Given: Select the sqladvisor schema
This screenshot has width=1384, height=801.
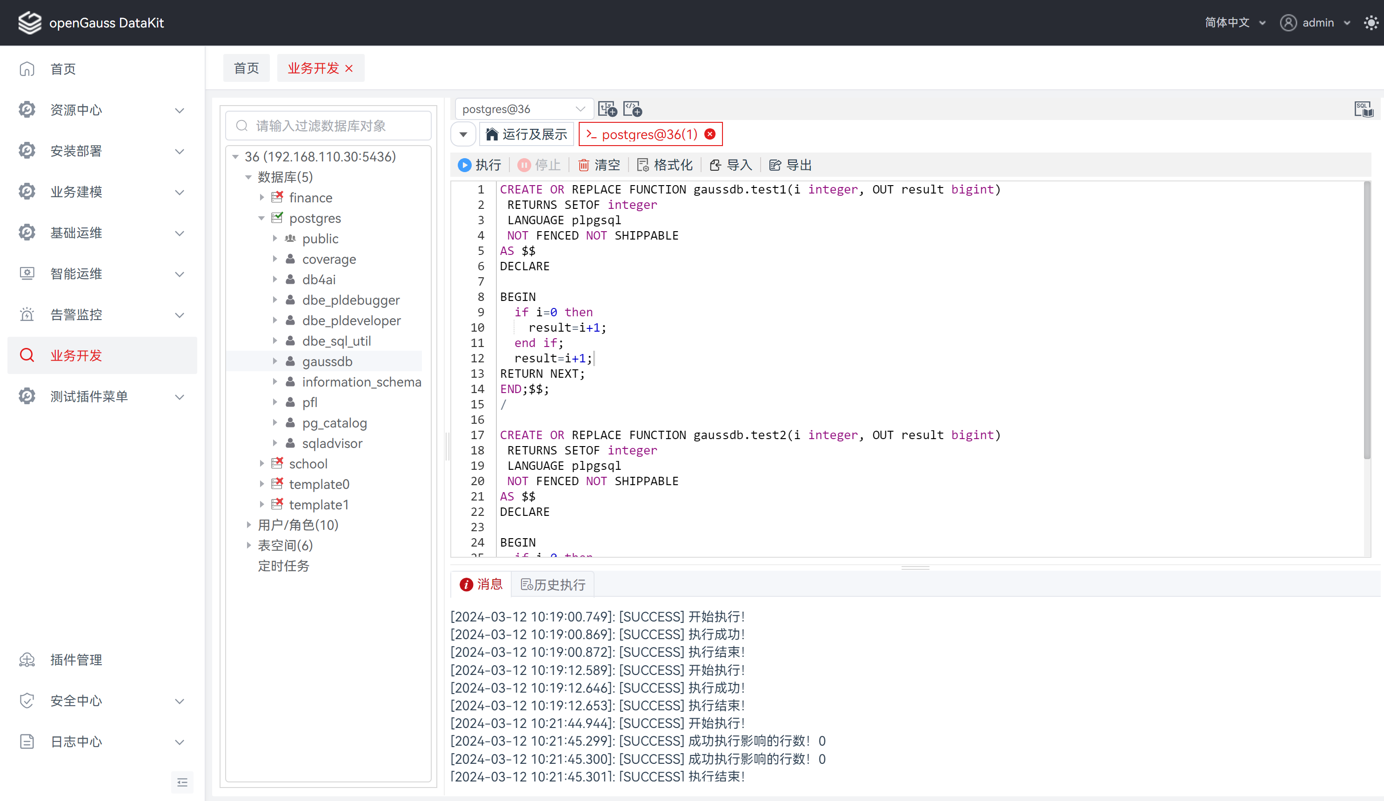Looking at the screenshot, I should tap(332, 443).
